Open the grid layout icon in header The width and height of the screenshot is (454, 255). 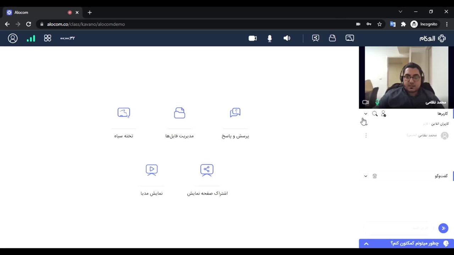point(48,38)
